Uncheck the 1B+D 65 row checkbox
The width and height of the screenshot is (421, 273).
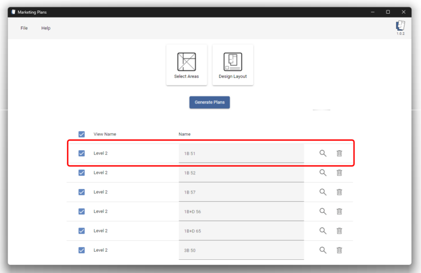82,231
